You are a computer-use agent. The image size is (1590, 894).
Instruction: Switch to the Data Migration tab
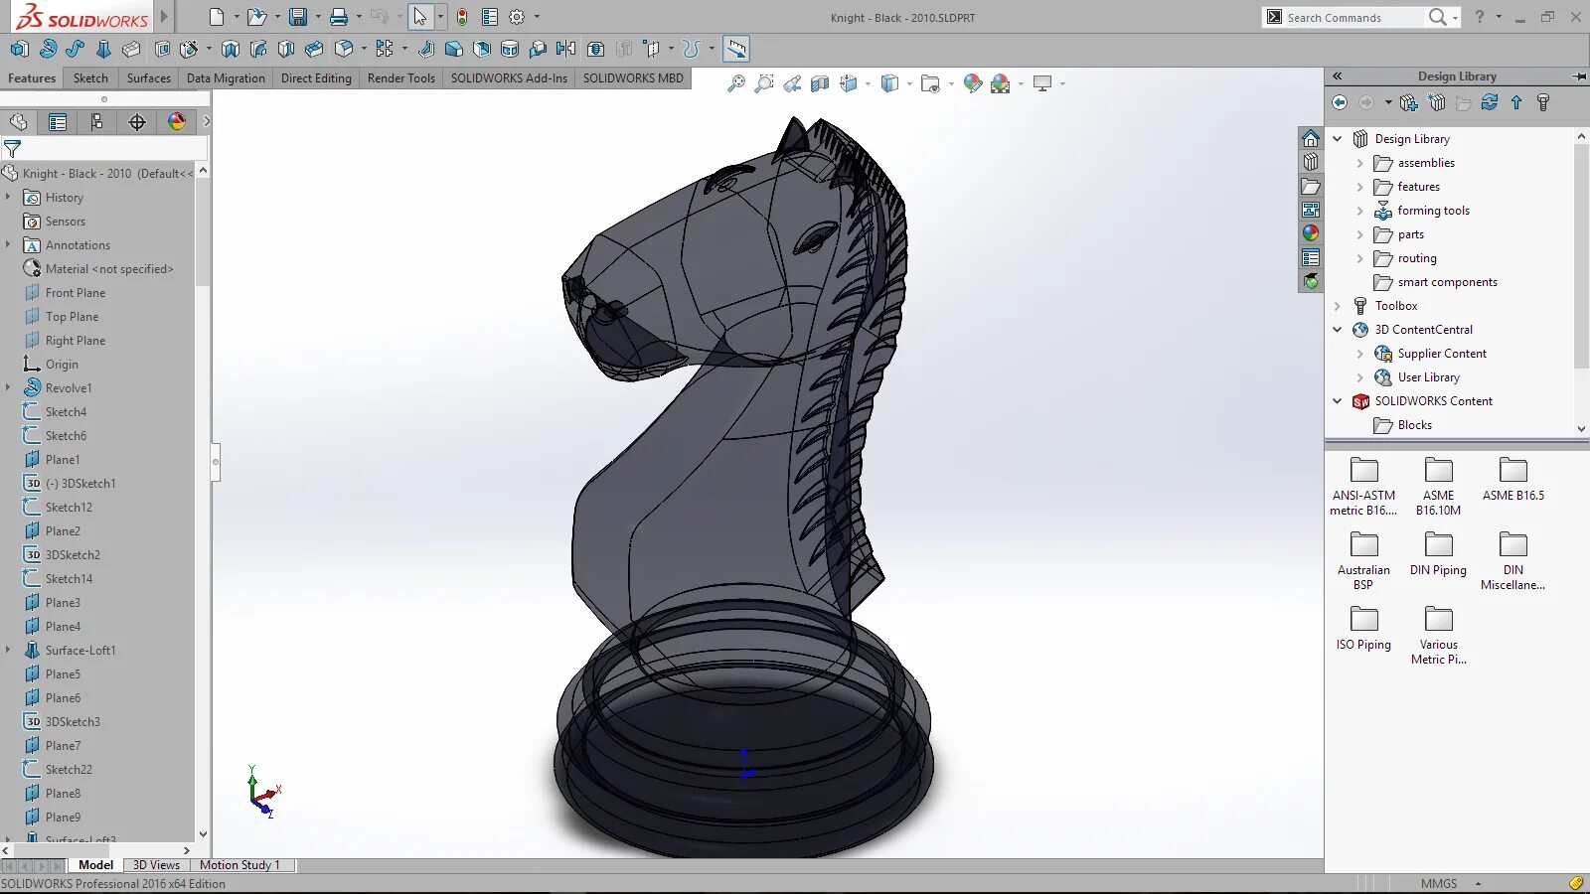coord(226,78)
